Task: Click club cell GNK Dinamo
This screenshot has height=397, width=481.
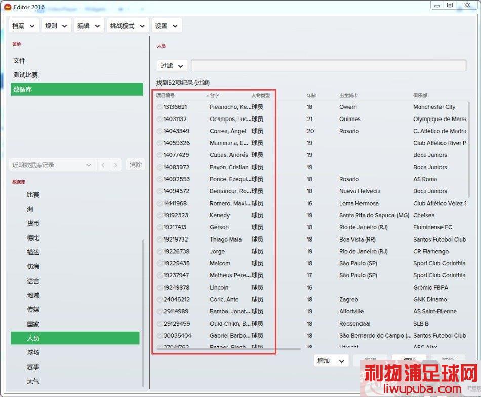Action: 430,299
